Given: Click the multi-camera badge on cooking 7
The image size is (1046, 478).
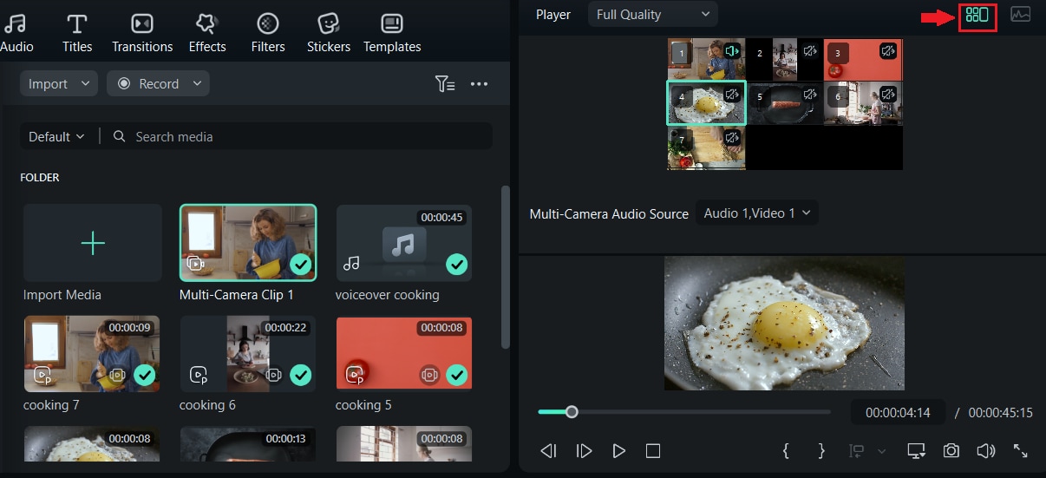Looking at the screenshot, I should coord(118,376).
